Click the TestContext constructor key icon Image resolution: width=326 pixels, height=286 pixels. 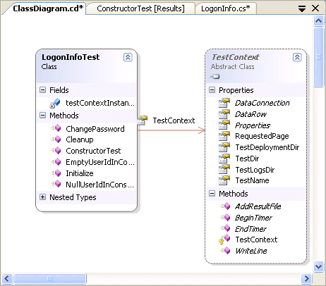click(x=224, y=240)
